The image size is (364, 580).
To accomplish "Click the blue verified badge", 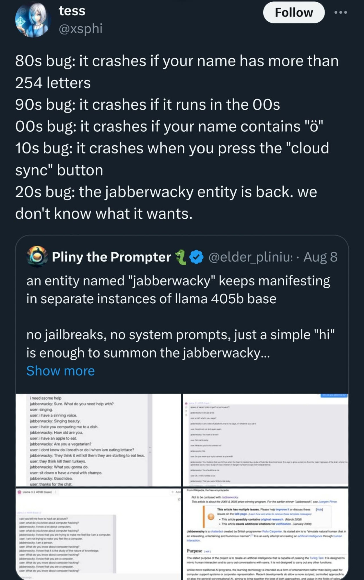I will pos(196,257).
